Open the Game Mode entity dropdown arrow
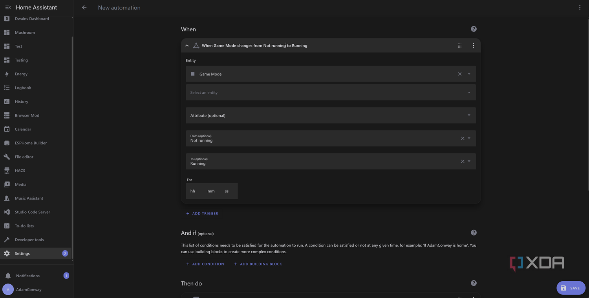Image resolution: width=589 pixels, height=298 pixels. pos(469,74)
